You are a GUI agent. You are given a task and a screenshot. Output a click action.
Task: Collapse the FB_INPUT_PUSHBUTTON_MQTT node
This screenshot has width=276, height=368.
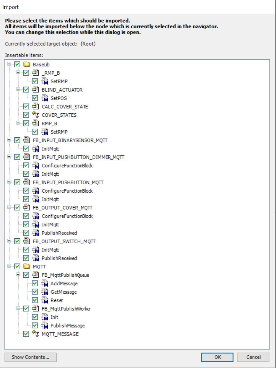tap(9, 182)
